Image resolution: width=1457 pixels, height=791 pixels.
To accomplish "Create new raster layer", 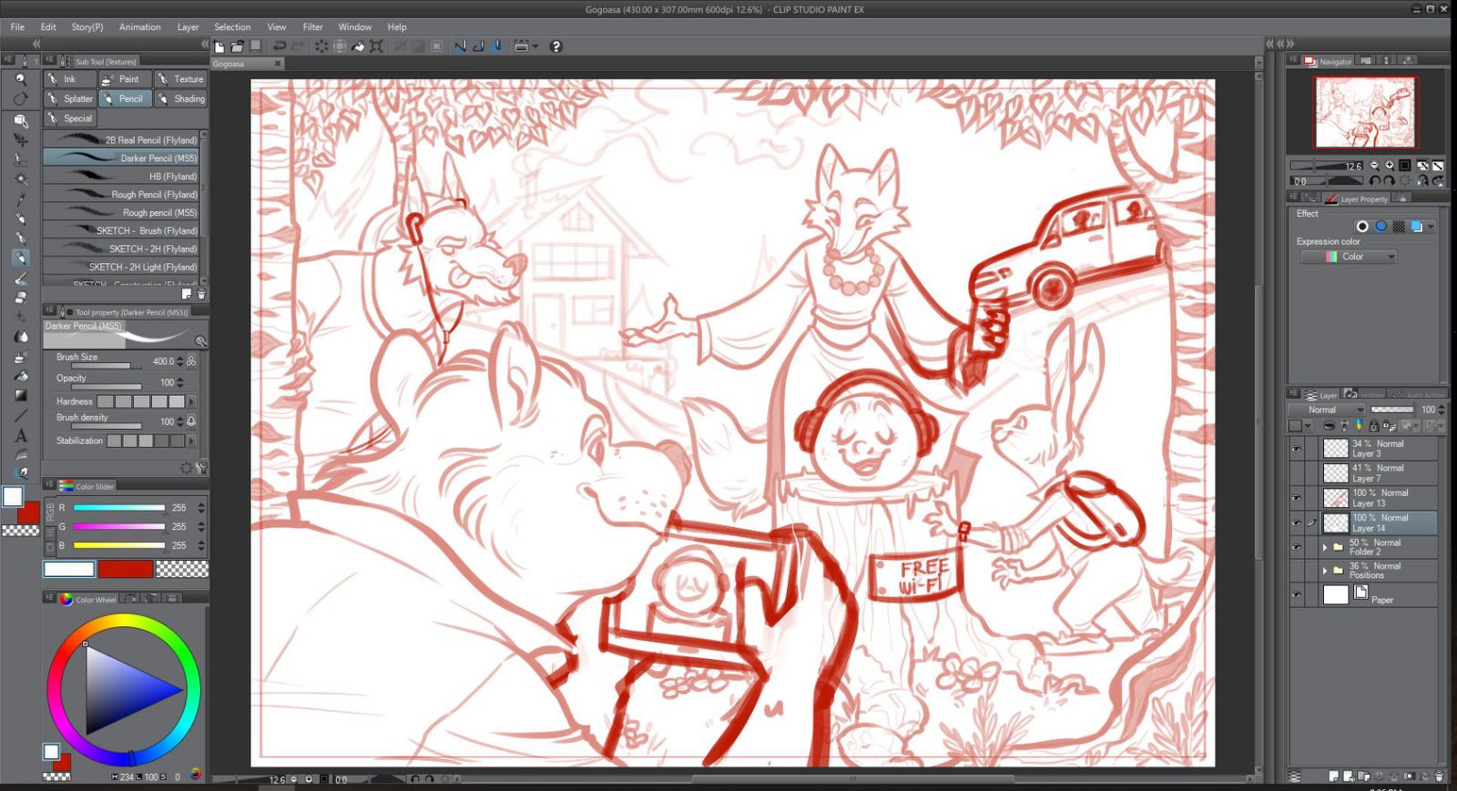I will tap(1334, 776).
